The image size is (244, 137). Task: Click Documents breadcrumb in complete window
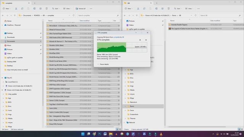(27, 15)
